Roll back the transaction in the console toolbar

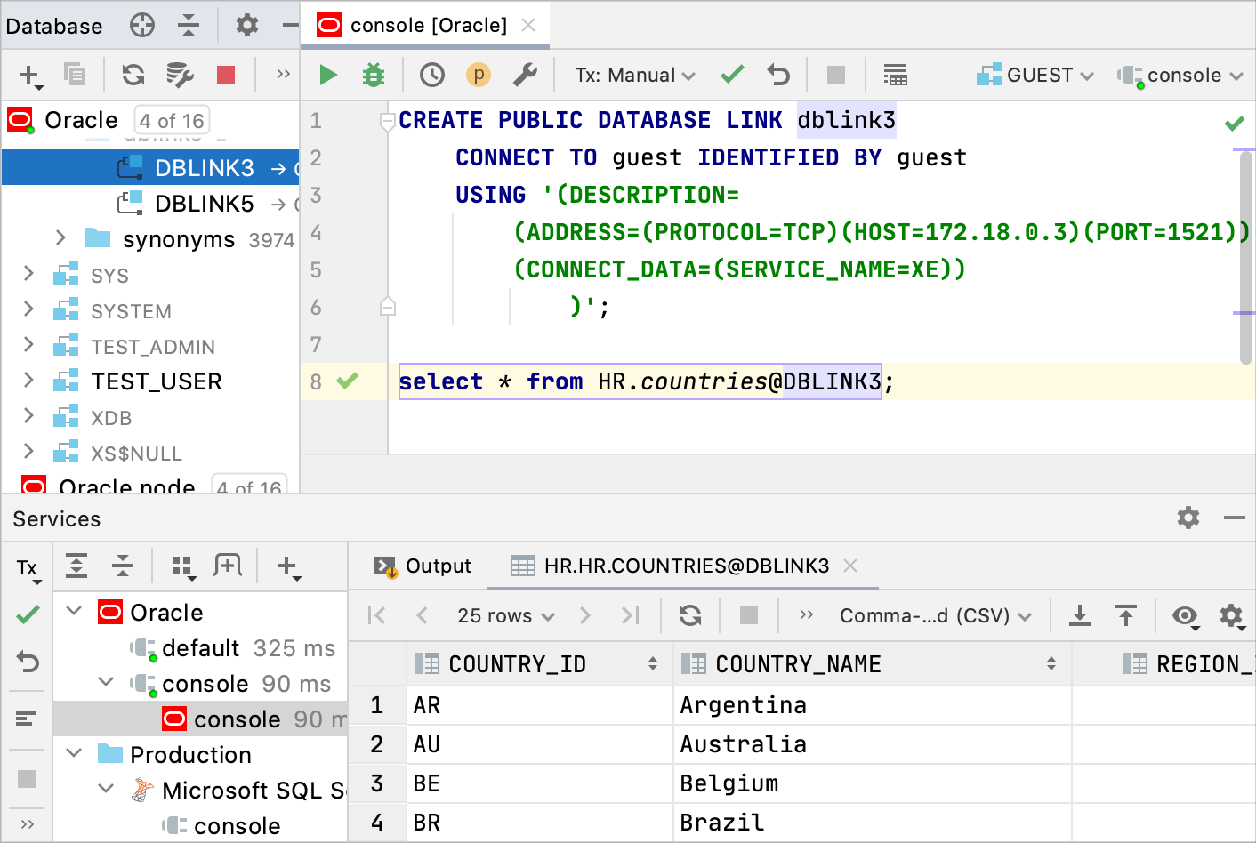778,76
